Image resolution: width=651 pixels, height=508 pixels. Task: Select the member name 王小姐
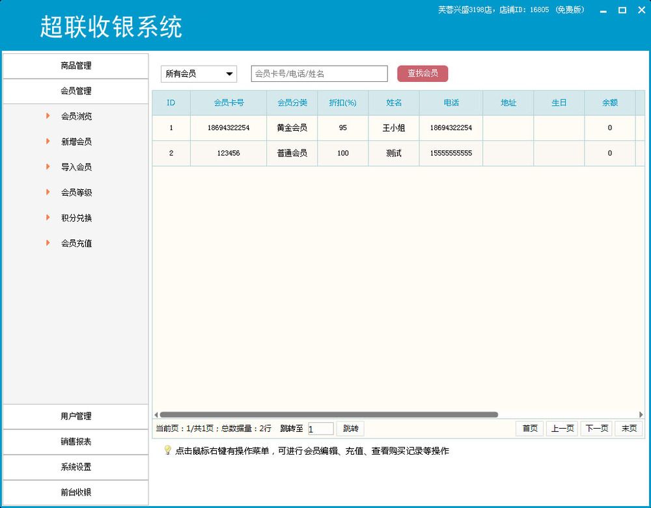click(x=394, y=128)
